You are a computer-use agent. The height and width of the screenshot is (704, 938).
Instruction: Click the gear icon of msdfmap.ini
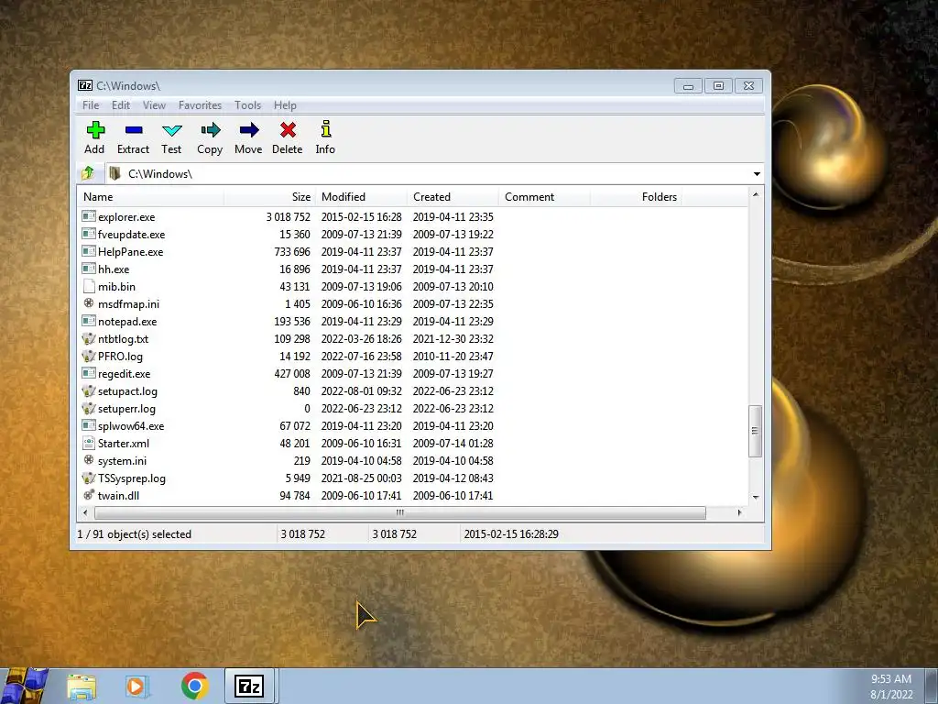pyautogui.click(x=89, y=303)
